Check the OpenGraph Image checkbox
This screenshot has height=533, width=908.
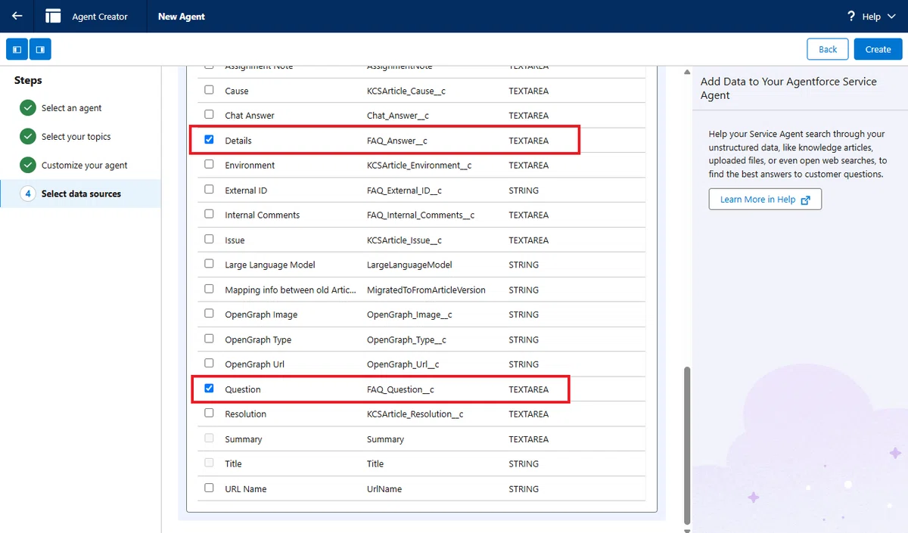(210, 315)
